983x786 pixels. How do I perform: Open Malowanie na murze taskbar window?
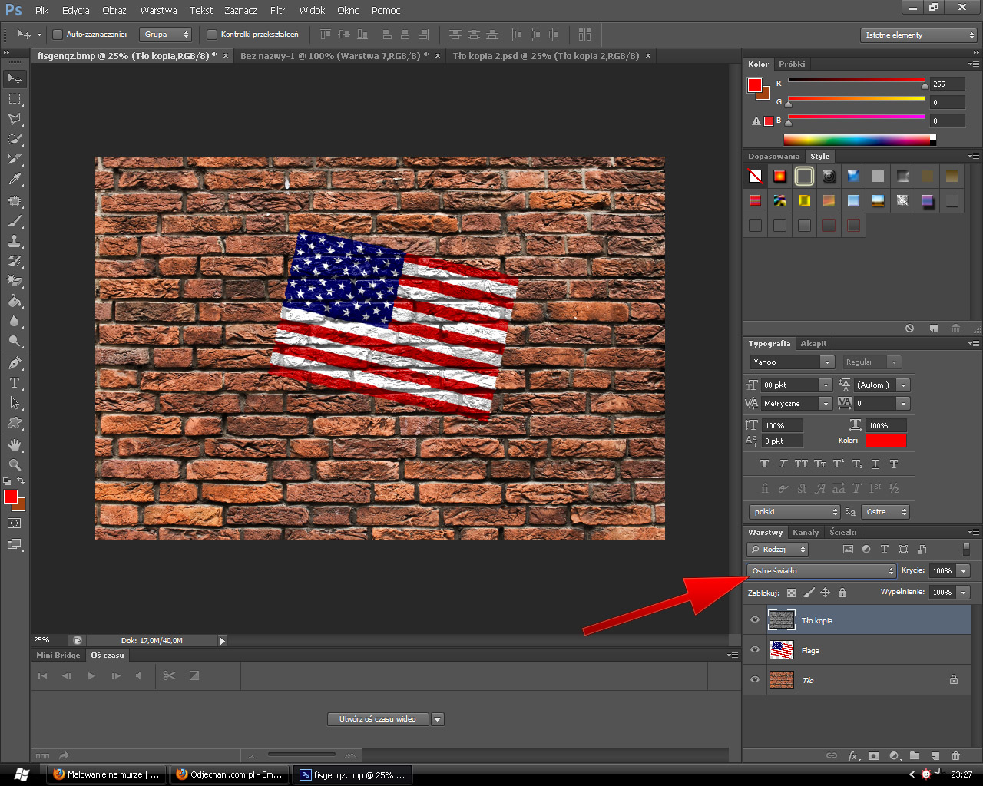click(x=107, y=774)
